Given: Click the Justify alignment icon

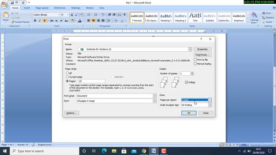Looking at the screenshot, I should pyautogui.click(x=103, y=21).
